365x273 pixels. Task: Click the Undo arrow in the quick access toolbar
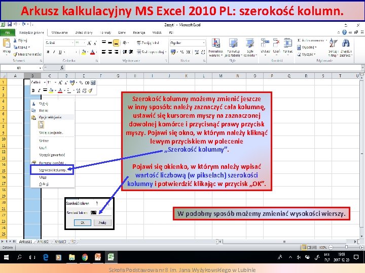point(15,24)
